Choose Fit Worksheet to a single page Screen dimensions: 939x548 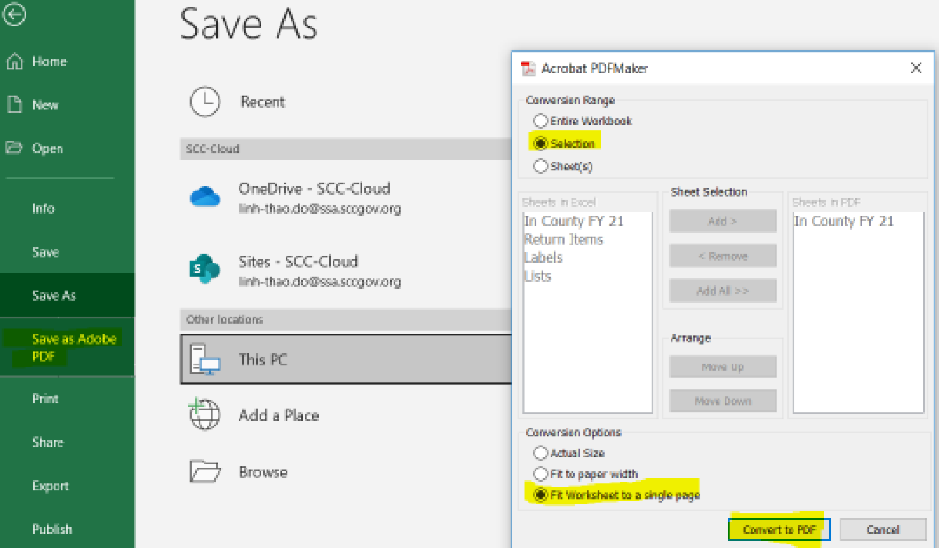tap(541, 495)
